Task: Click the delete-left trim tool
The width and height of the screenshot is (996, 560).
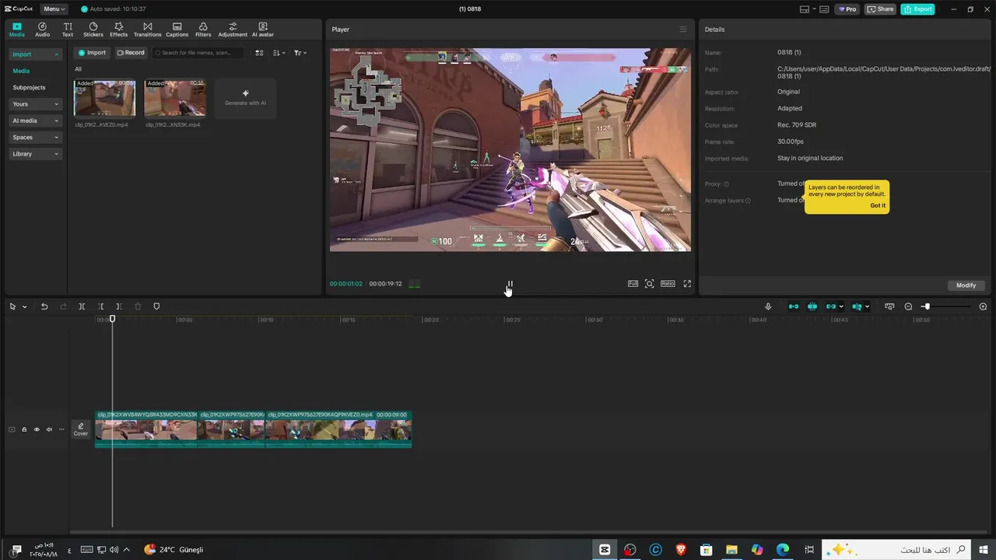Action: [x=100, y=306]
